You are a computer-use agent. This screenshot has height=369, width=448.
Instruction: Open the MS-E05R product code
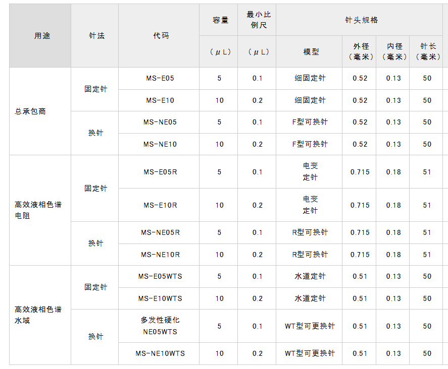(x=160, y=172)
